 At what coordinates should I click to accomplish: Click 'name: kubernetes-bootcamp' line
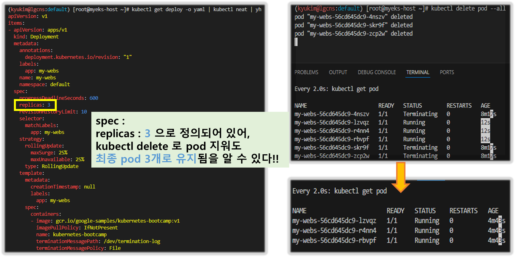[72, 235]
